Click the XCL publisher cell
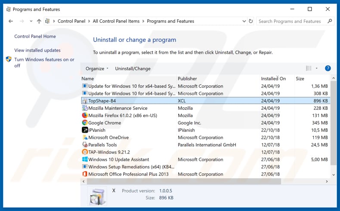 [182, 101]
